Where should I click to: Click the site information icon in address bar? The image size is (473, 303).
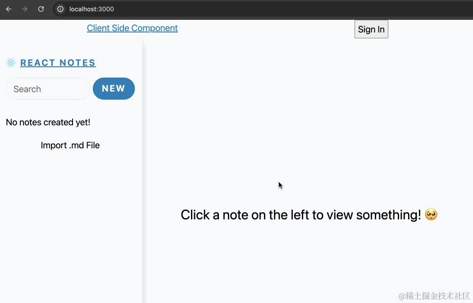pyautogui.click(x=60, y=9)
